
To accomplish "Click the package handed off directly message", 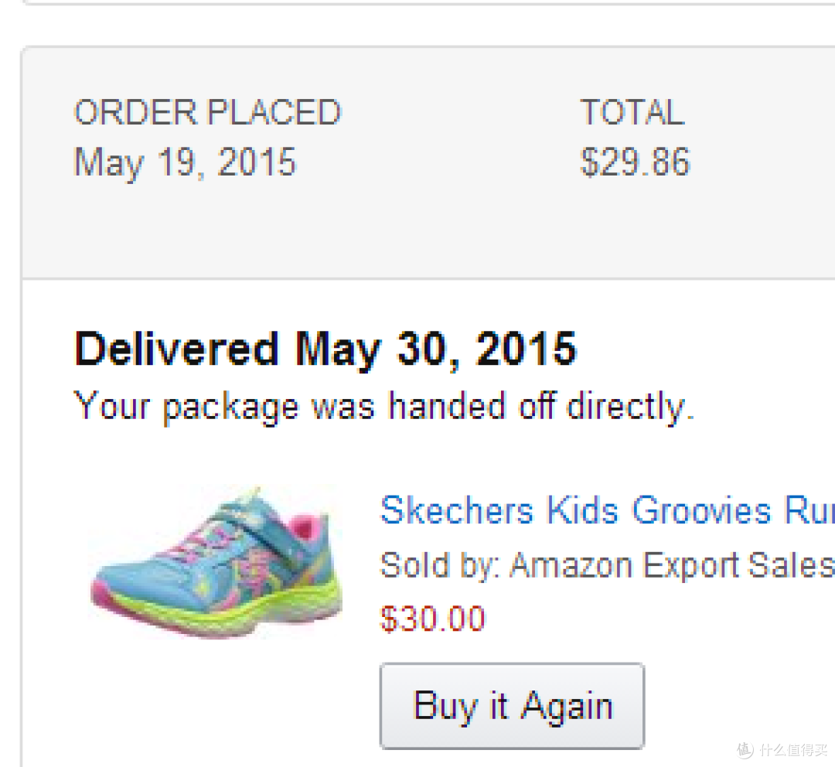I will point(384,407).
